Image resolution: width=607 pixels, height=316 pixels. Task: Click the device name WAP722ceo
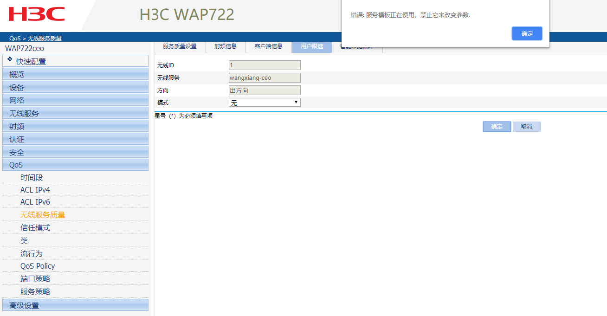[25, 48]
